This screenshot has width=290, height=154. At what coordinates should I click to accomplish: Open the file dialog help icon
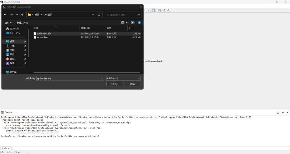coord(139,23)
